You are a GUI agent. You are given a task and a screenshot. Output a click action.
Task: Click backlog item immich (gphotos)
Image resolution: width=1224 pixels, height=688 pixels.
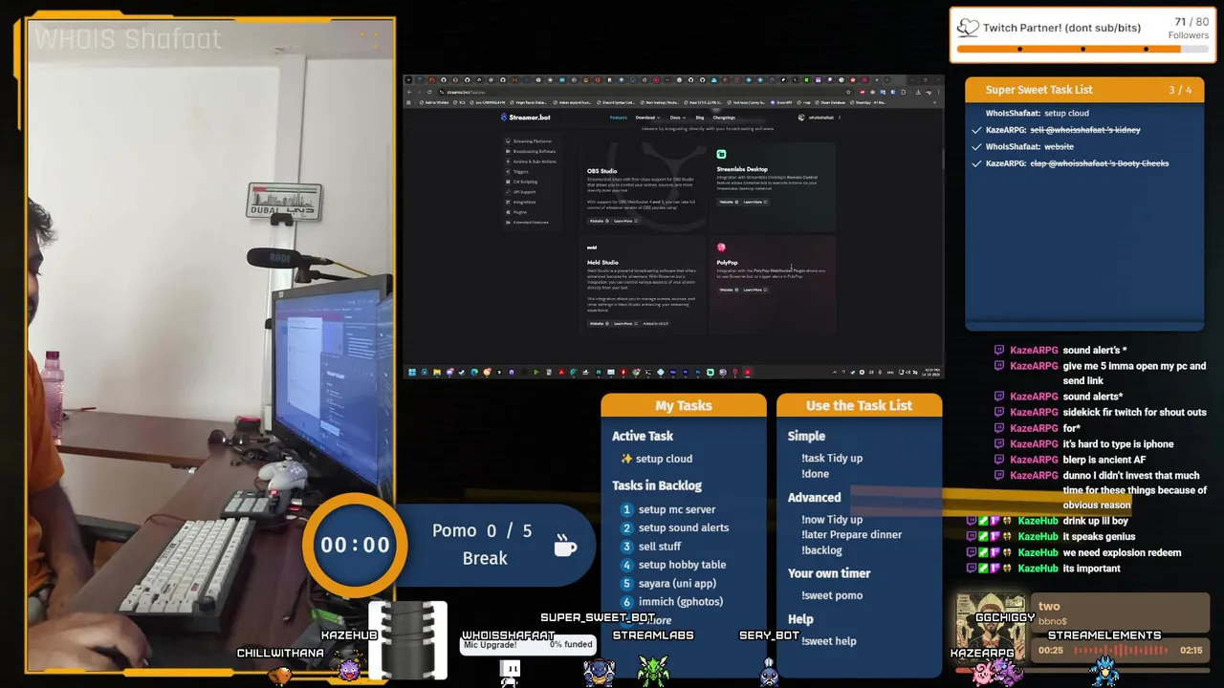coord(681,601)
